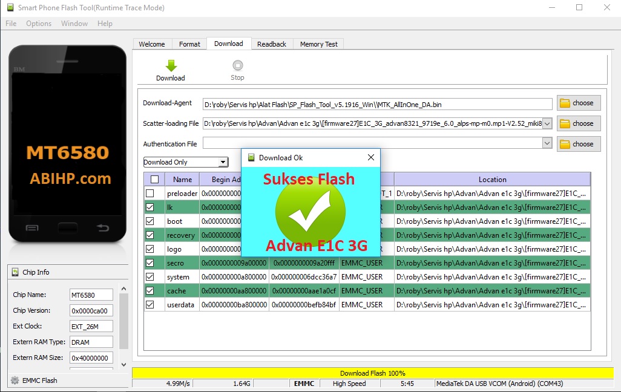Uncheck the userdata partition checkbox
Viewport: 621px width, 392px height.
(149, 304)
